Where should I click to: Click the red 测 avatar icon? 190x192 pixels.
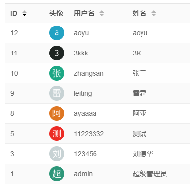[57, 134]
